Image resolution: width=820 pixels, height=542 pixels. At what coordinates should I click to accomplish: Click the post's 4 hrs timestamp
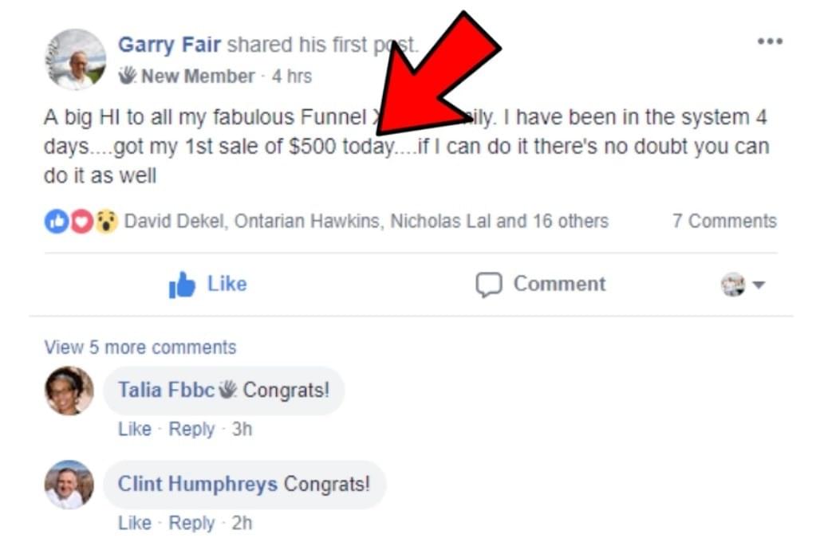[x=291, y=77]
